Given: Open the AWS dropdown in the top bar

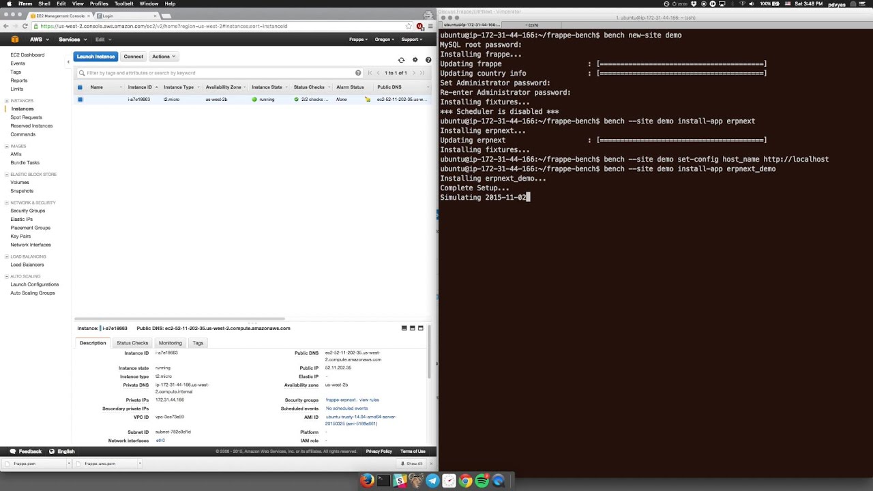Looking at the screenshot, I should coord(38,40).
